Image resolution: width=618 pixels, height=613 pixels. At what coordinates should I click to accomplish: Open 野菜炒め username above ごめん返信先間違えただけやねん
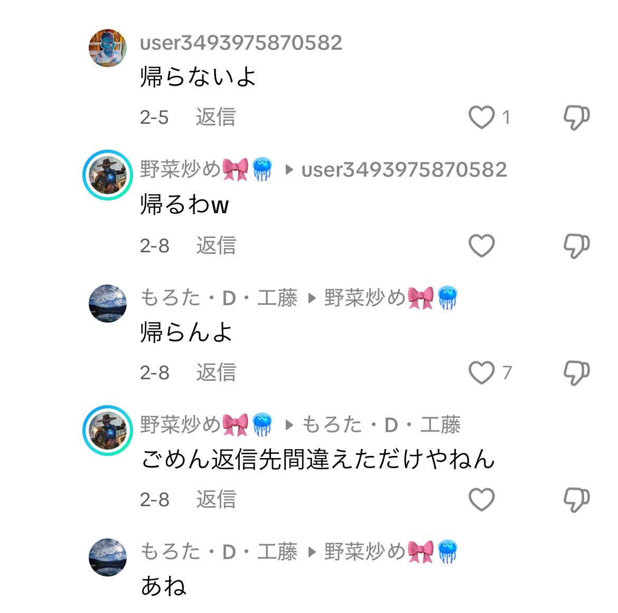tap(206, 425)
